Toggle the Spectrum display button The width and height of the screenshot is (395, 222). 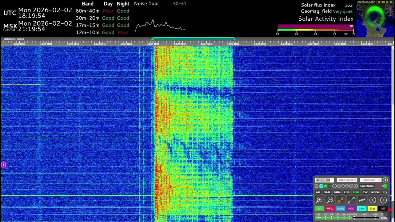point(367,186)
